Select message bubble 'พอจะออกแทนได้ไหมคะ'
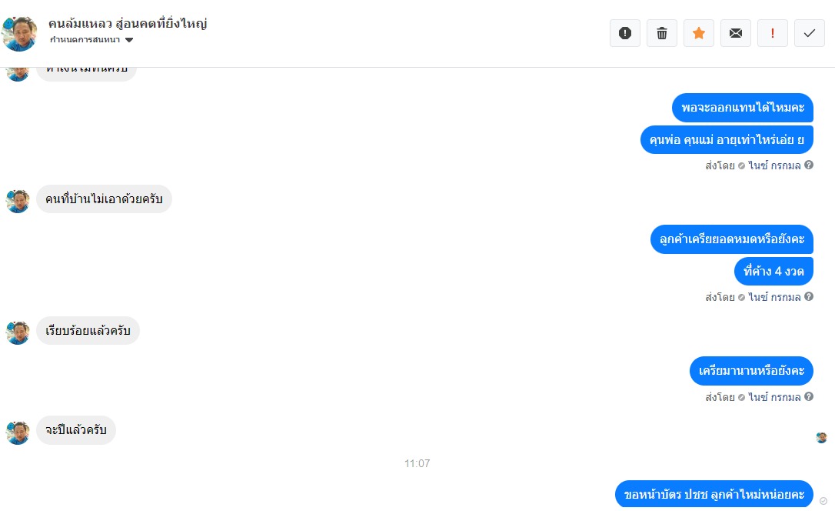835x511 pixels. coord(742,108)
